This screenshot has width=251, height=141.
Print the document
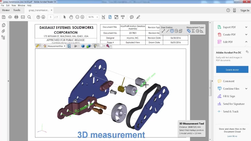coord(16,17)
